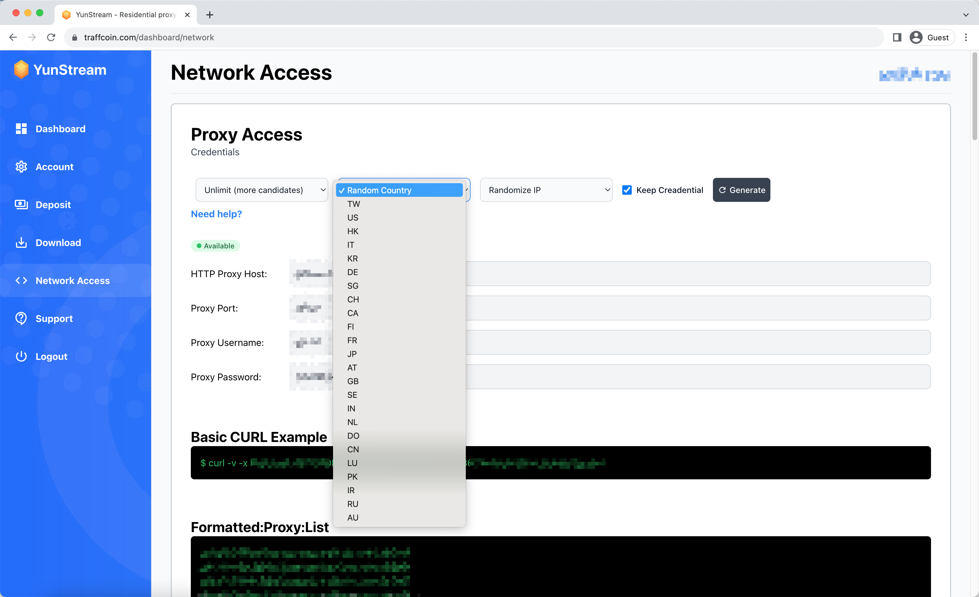Choose JP in the country dropdown list
This screenshot has width=979, height=597.
coord(352,354)
